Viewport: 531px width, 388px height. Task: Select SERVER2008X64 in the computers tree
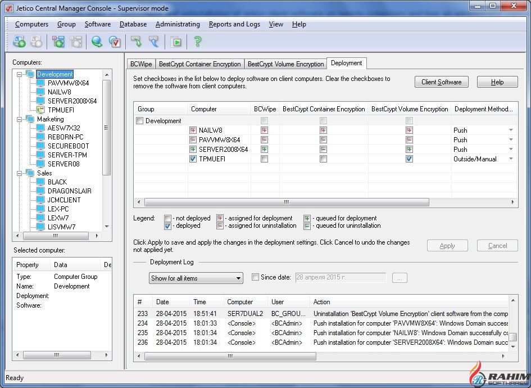pyautogui.click(x=72, y=101)
